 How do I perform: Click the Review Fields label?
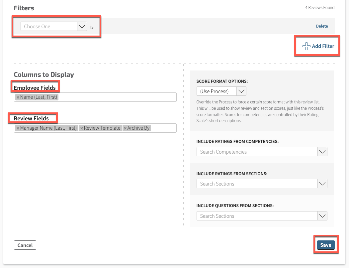(x=31, y=118)
